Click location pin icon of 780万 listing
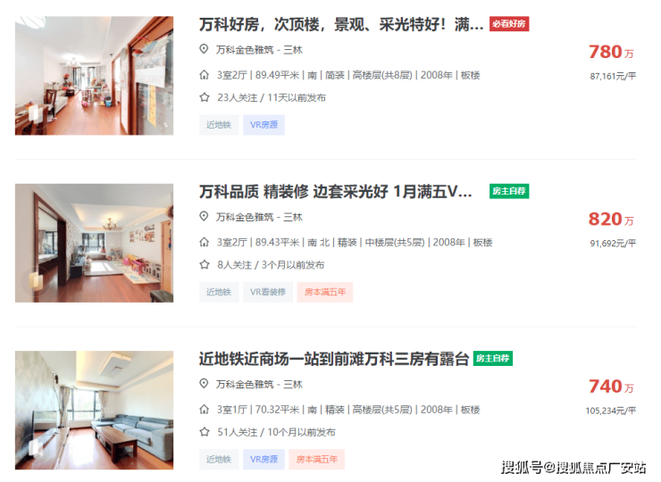The image size is (661, 482). click(204, 49)
